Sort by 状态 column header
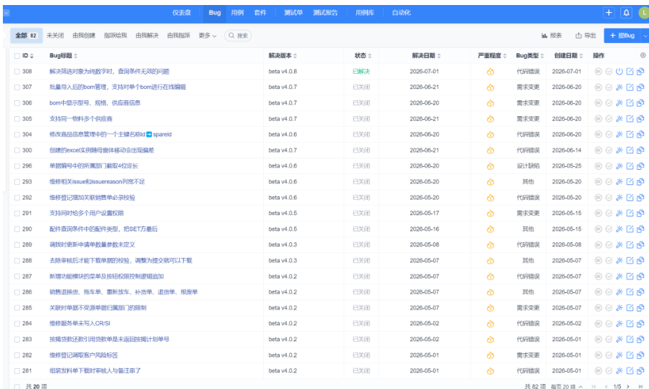The height and width of the screenshot is (389, 649). point(363,56)
